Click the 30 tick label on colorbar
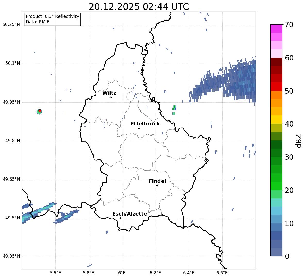Image resolution: width=305 pixels, height=278 pixels. (289, 157)
